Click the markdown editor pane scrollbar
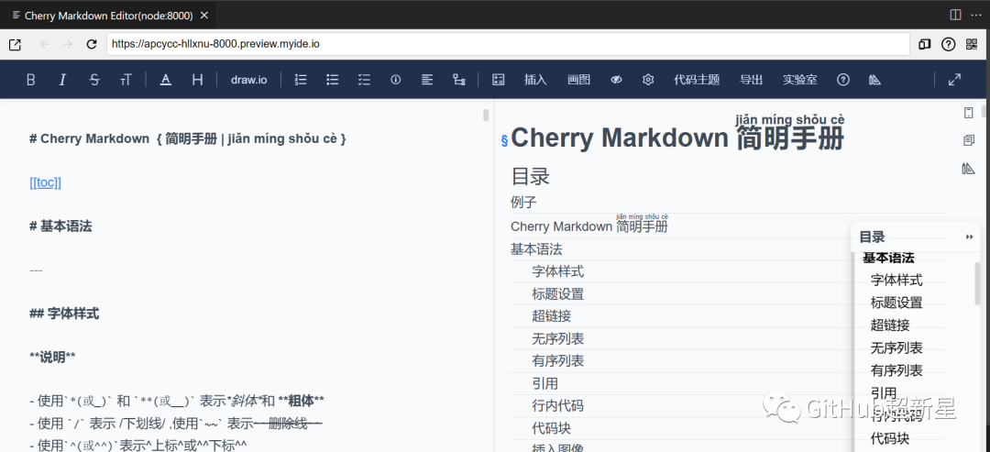Screen dimensions: 990x452 click(x=486, y=115)
